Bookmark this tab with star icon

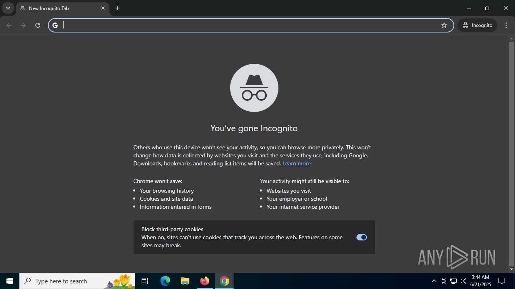[444, 25]
